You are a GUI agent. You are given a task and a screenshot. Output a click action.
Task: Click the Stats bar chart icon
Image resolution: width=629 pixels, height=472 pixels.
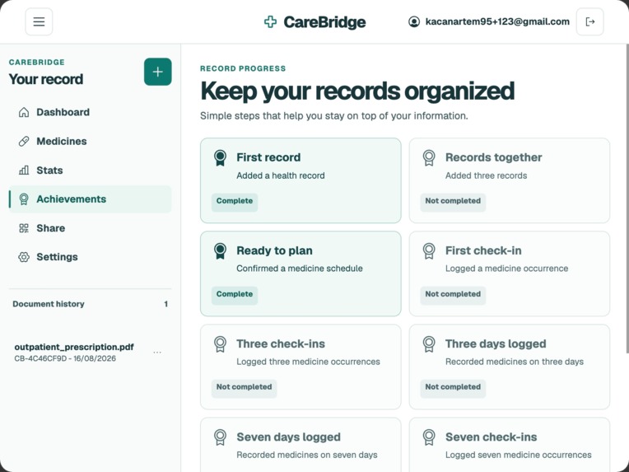click(x=24, y=171)
